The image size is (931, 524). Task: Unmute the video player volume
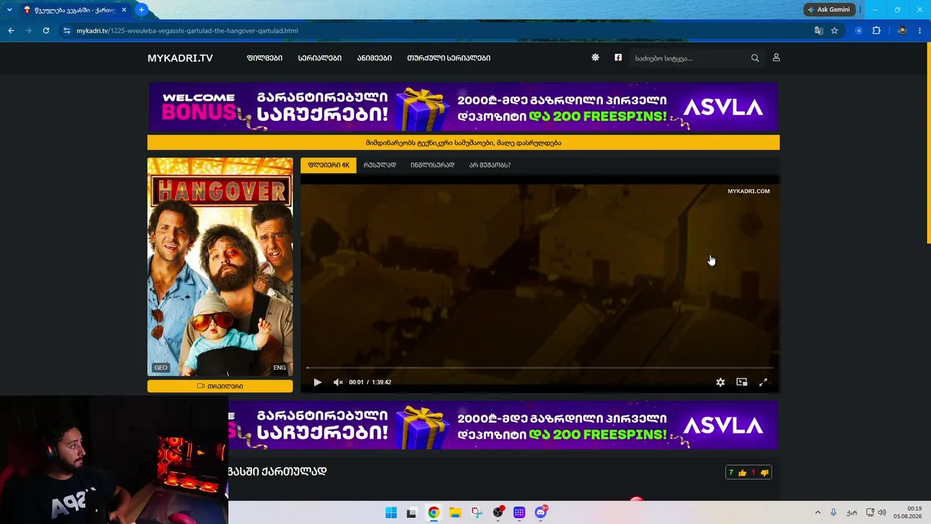(x=338, y=382)
